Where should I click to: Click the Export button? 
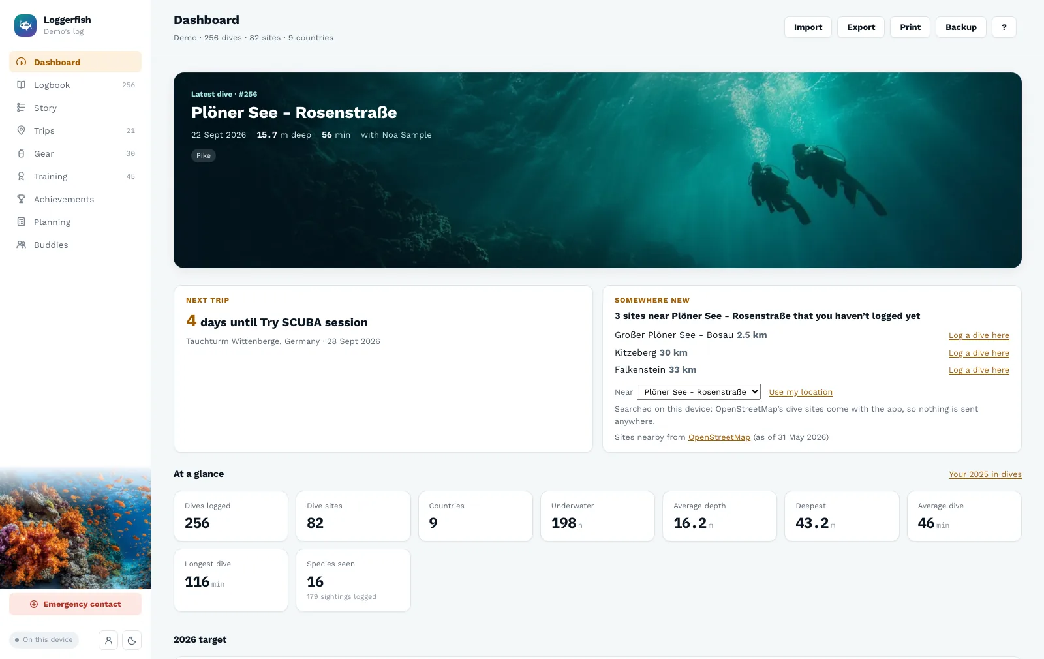pos(861,27)
